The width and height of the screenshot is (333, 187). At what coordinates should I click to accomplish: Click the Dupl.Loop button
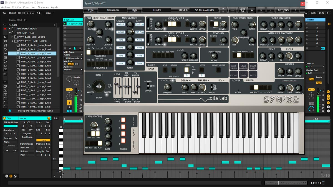(x=27, y=137)
